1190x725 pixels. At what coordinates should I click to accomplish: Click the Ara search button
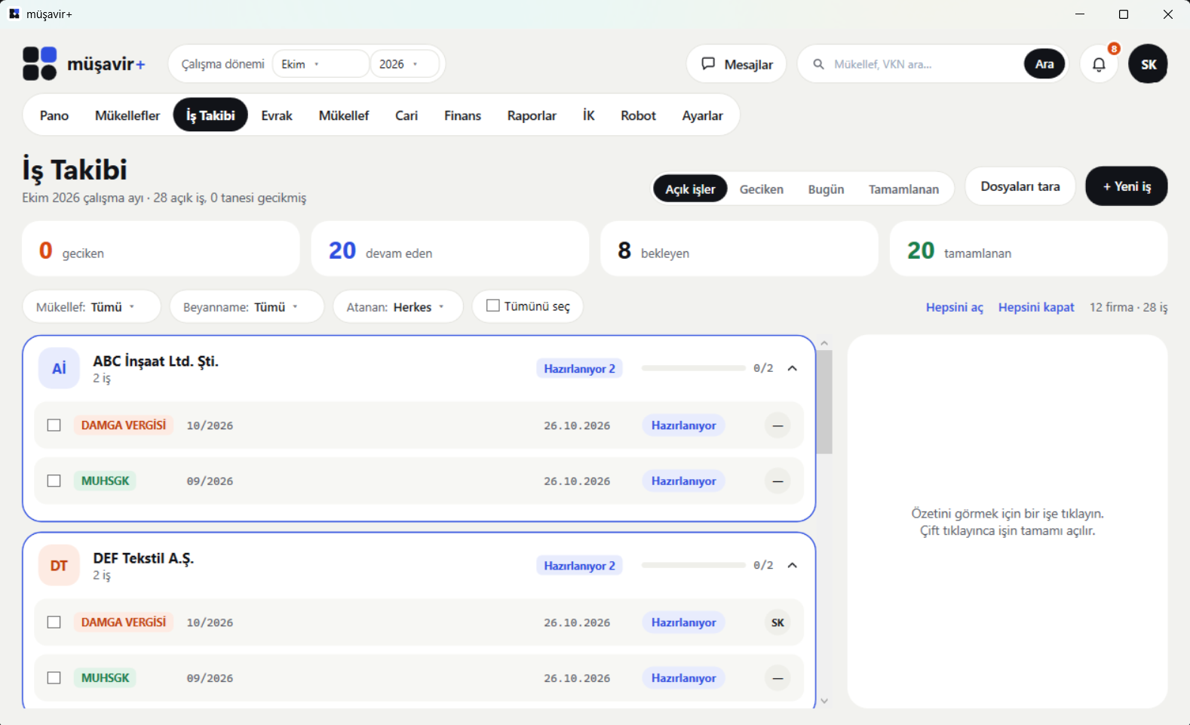(1044, 64)
